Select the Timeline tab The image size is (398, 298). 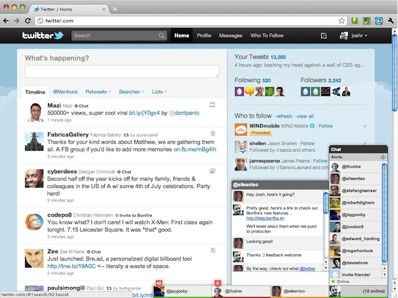coord(35,92)
